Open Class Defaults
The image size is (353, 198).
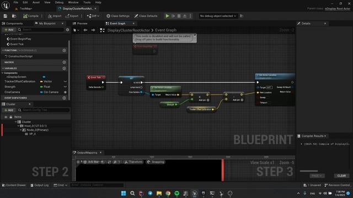click(x=146, y=16)
